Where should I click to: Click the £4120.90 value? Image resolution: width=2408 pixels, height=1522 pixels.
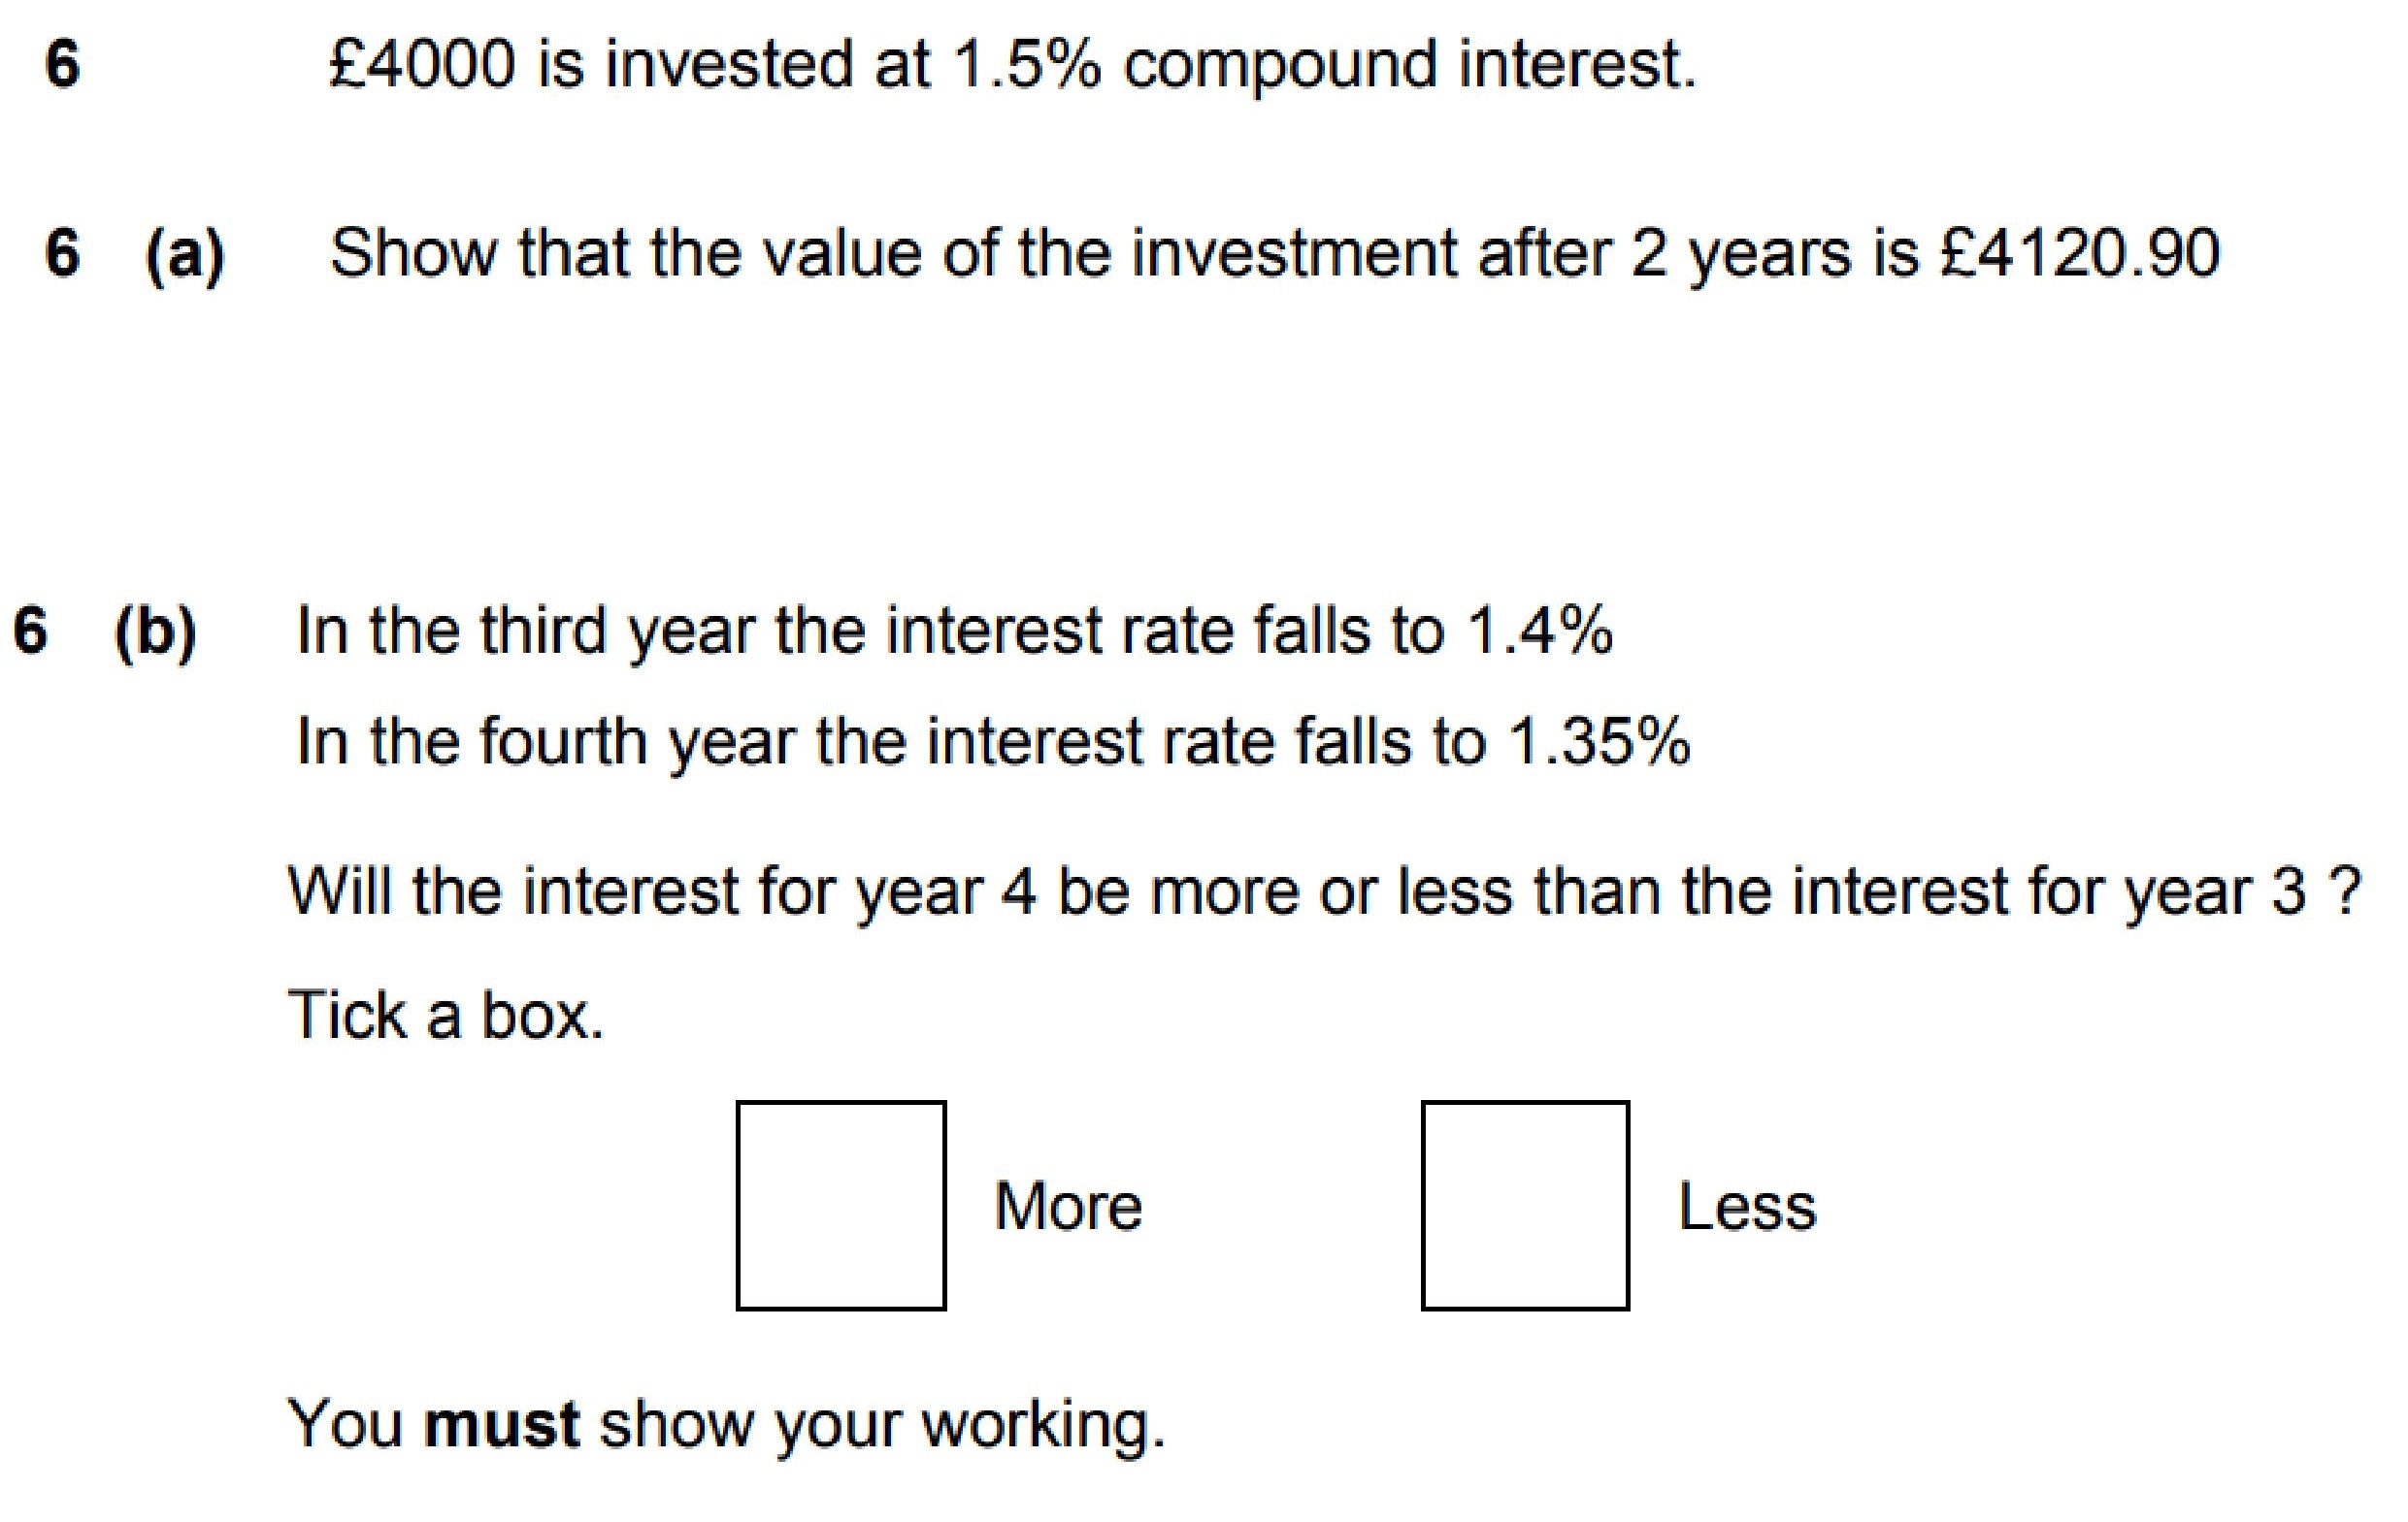point(2078,254)
